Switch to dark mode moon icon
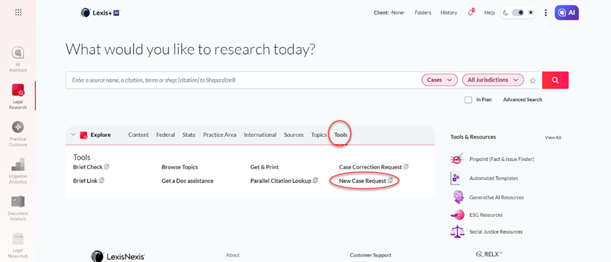 (505, 13)
